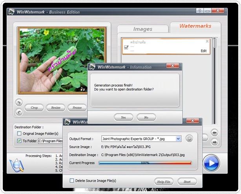
Task: Click the source image path 003.JPG
Action: (x=126, y=147)
